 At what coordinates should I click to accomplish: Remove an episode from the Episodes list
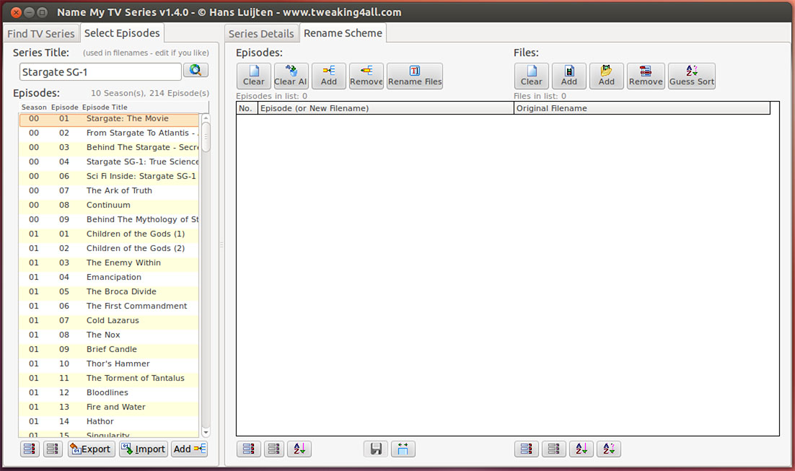(x=366, y=76)
